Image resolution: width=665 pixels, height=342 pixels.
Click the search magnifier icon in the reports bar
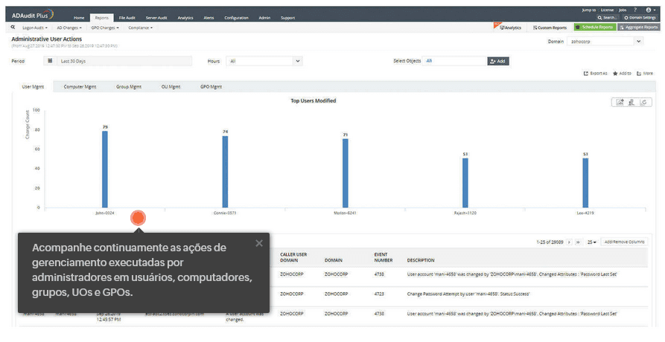13,27
